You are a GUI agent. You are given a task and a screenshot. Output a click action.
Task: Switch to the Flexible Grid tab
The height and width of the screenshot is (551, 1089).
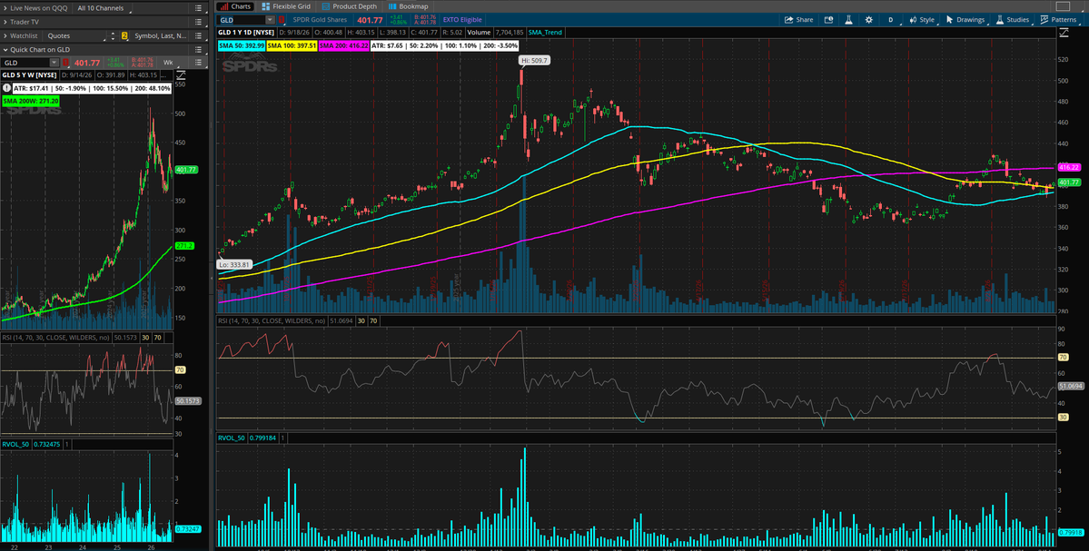[286, 6]
